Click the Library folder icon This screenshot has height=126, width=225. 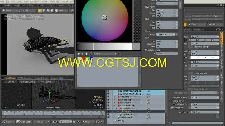click(x=116, y=121)
